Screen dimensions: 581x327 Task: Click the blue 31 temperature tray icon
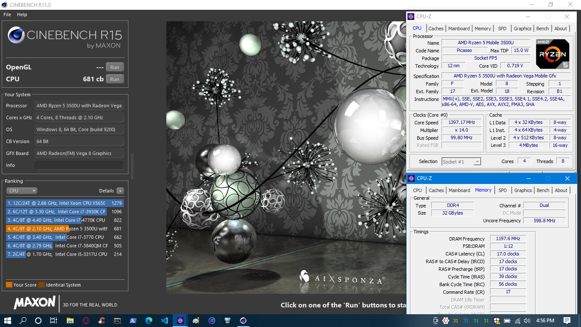click(466, 321)
